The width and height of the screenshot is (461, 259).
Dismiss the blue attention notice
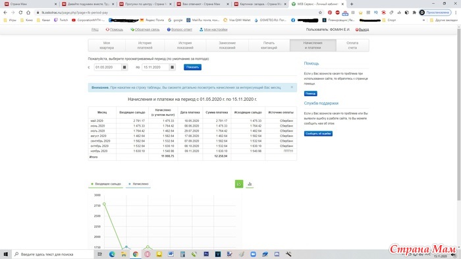tap(292, 87)
